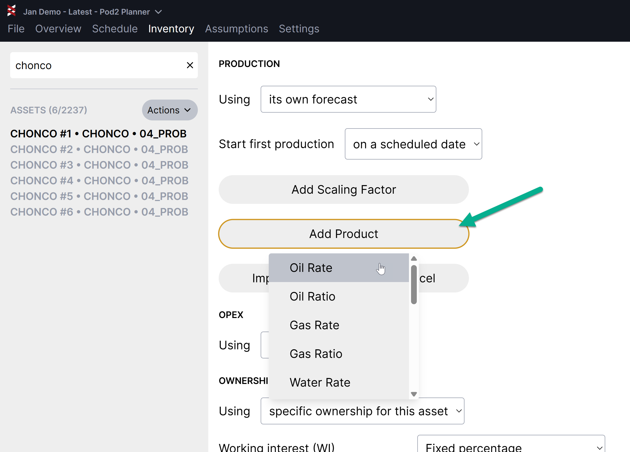
Task: Click the product list scrollbar thumb
Action: coord(414,284)
